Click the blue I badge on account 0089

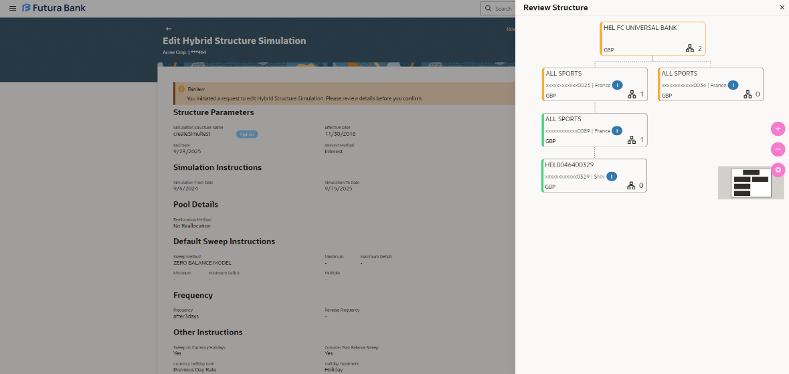(617, 130)
